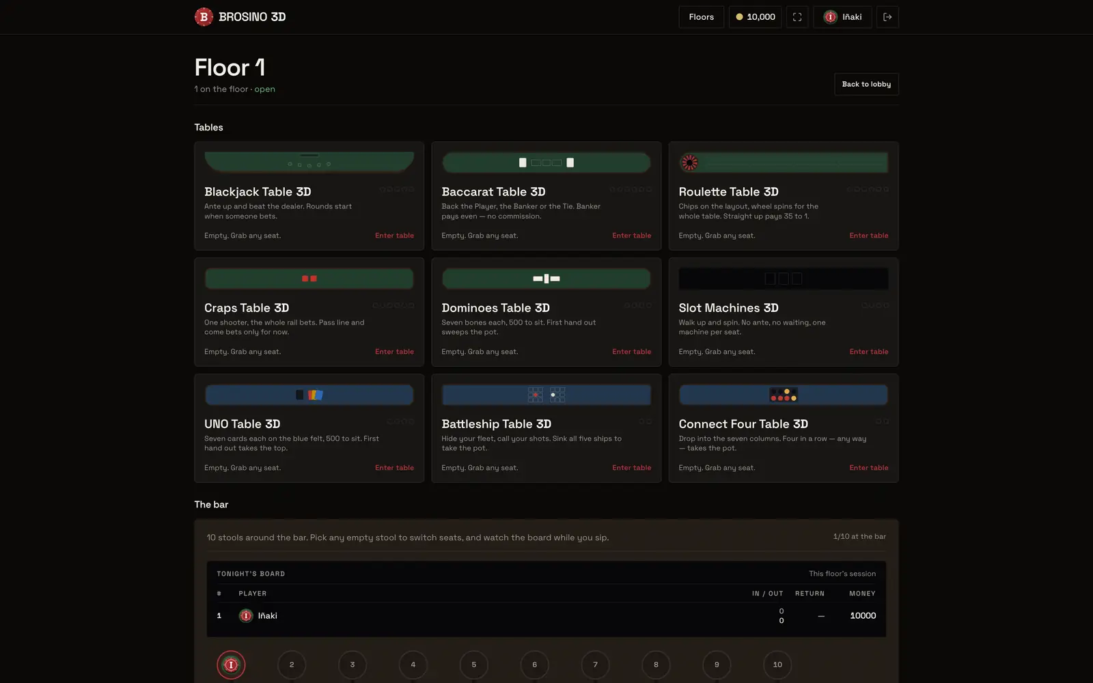Click the logout icon in header
Viewport: 1093px width, 683px height.
coord(887,17)
